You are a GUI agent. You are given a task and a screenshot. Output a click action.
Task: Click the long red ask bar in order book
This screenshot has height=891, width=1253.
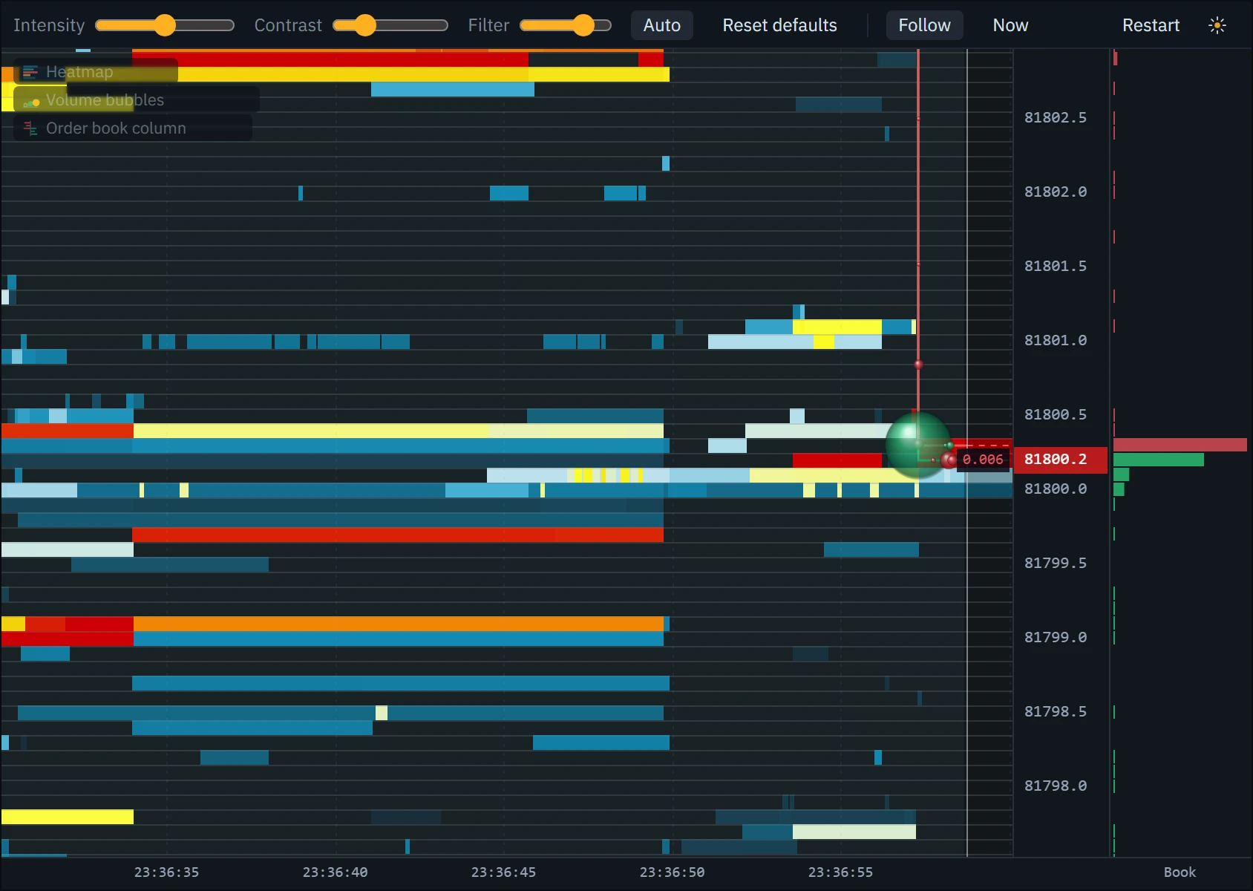pyautogui.click(x=1180, y=445)
